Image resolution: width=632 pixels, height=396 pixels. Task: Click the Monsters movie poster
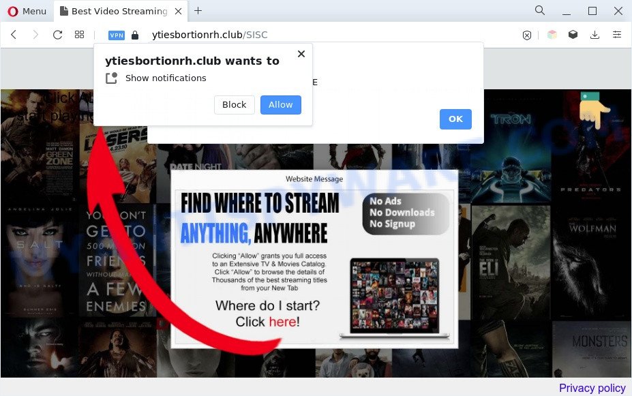pos(591,349)
